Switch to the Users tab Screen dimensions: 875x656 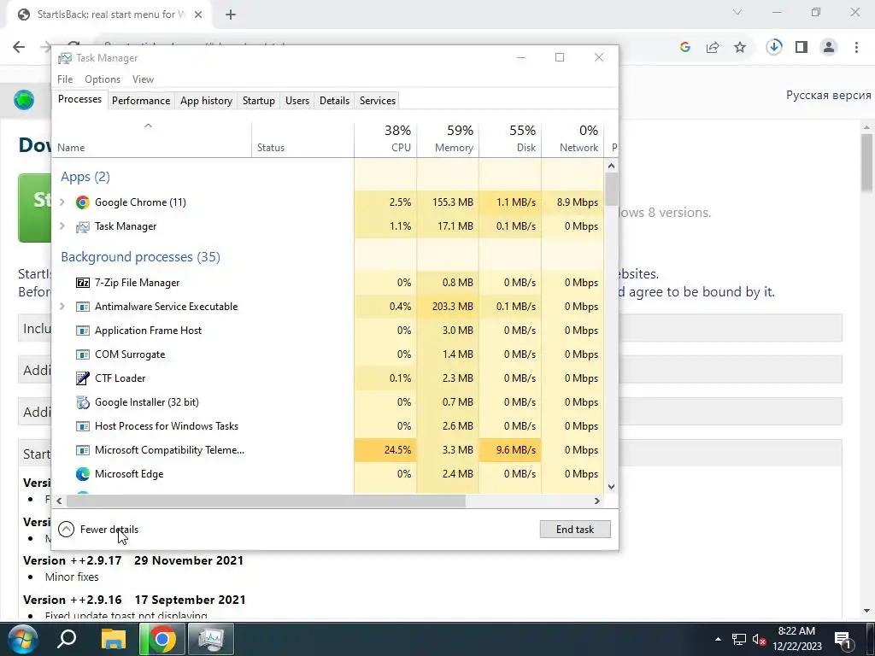pyautogui.click(x=297, y=101)
